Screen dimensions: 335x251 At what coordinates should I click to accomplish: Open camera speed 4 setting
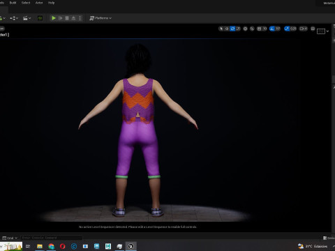(304, 29)
